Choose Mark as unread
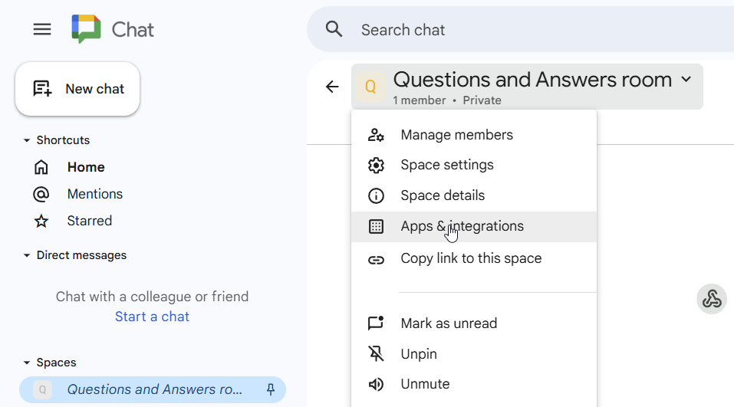 474,323
